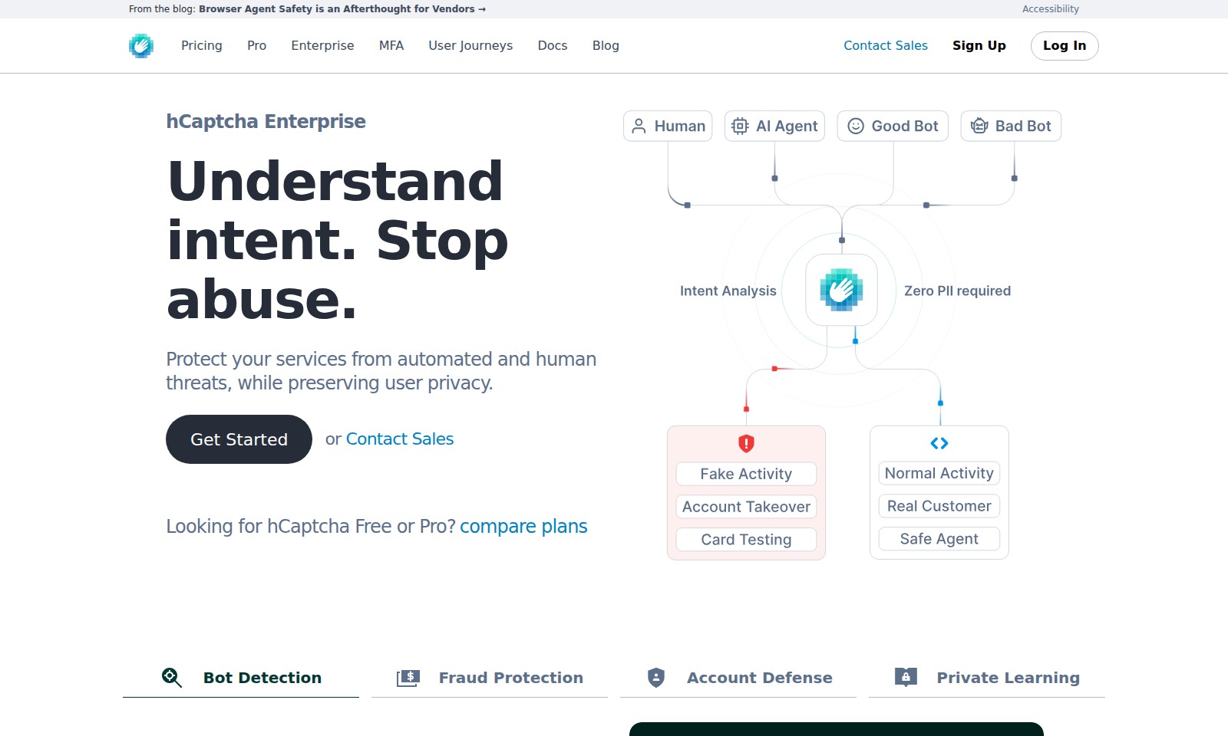Click the 'Understand intent. Stop abuse.' headline
This screenshot has height=736, width=1228.
point(338,240)
